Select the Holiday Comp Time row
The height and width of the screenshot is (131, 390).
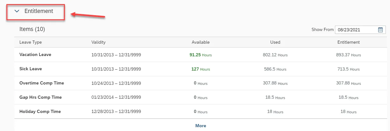(x=40, y=111)
